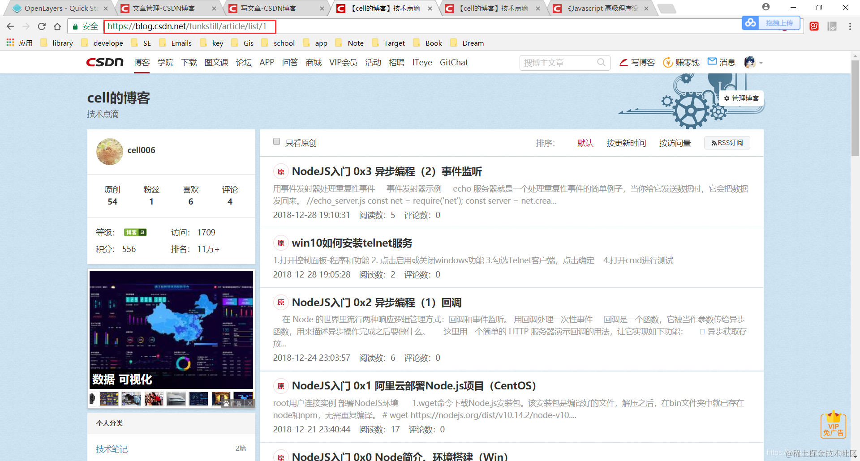Click original badge beside NodeJS 0x3 article
This screenshot has height=461, width=860.
[281, 171]
